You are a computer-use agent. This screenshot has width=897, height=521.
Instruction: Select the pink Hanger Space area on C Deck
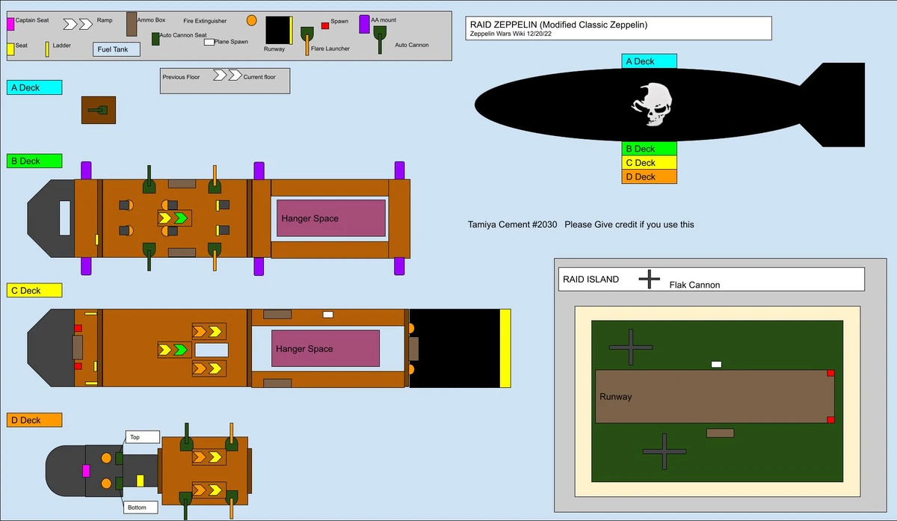coord(325,348)
